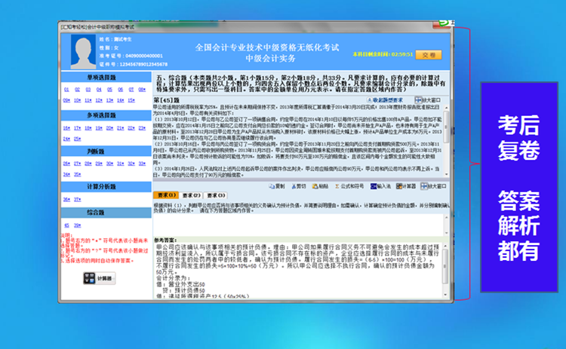Click the 单项选择题 section header
The width and height of the screenshot is (566, 349).
point(106,77)
